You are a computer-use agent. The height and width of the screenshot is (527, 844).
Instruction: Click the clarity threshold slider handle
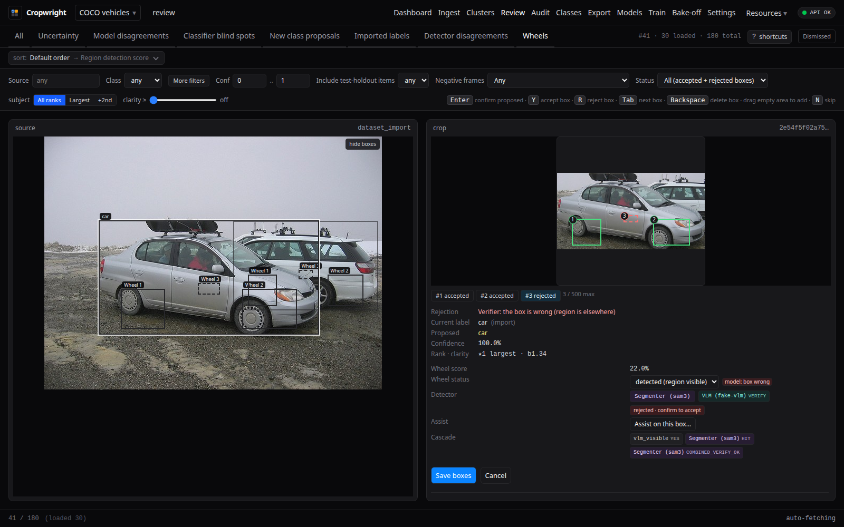click(154, 100)
